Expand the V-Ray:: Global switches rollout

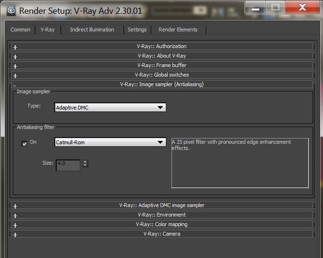pos(162,75)
